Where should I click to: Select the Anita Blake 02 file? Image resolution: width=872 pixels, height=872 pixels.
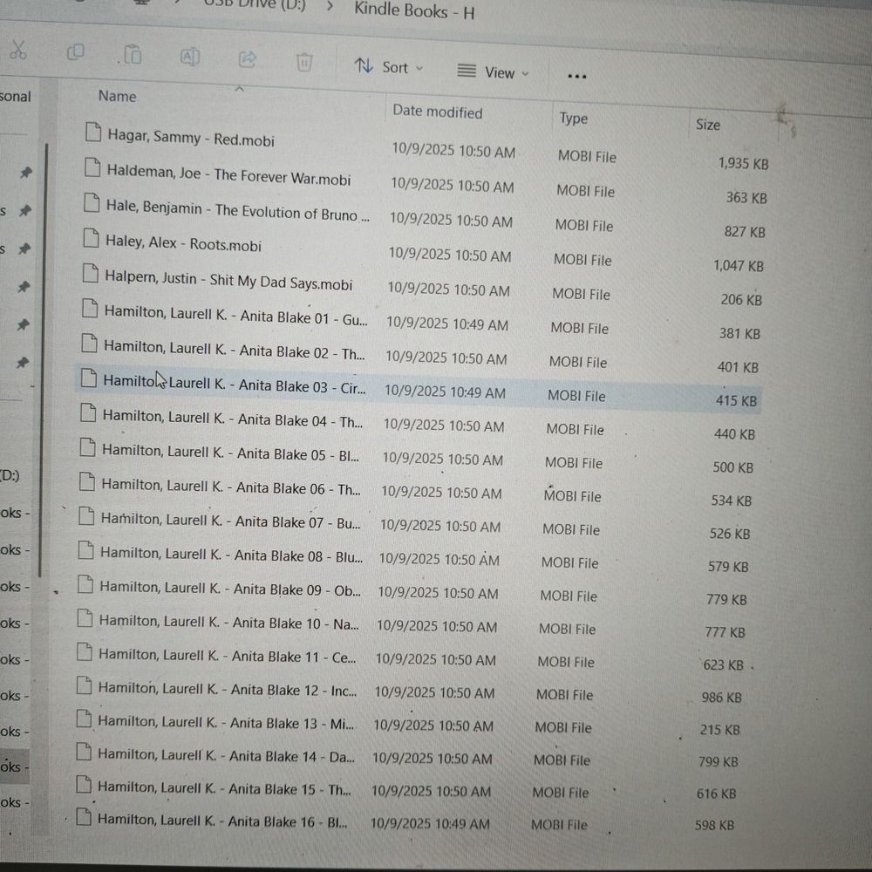click(234, 350)
